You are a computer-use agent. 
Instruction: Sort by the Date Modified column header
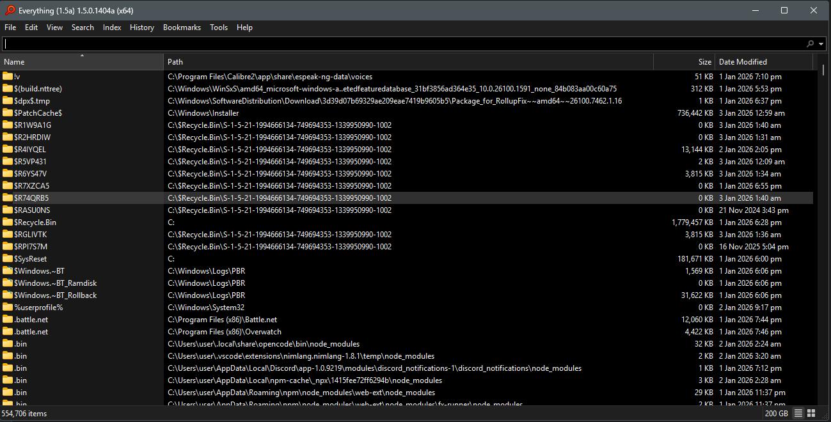click(x=764, y=62)
